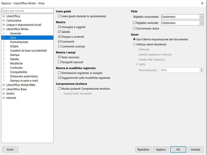
Task: Uncheck Disegni e controlli
Action: pos(59,37)
